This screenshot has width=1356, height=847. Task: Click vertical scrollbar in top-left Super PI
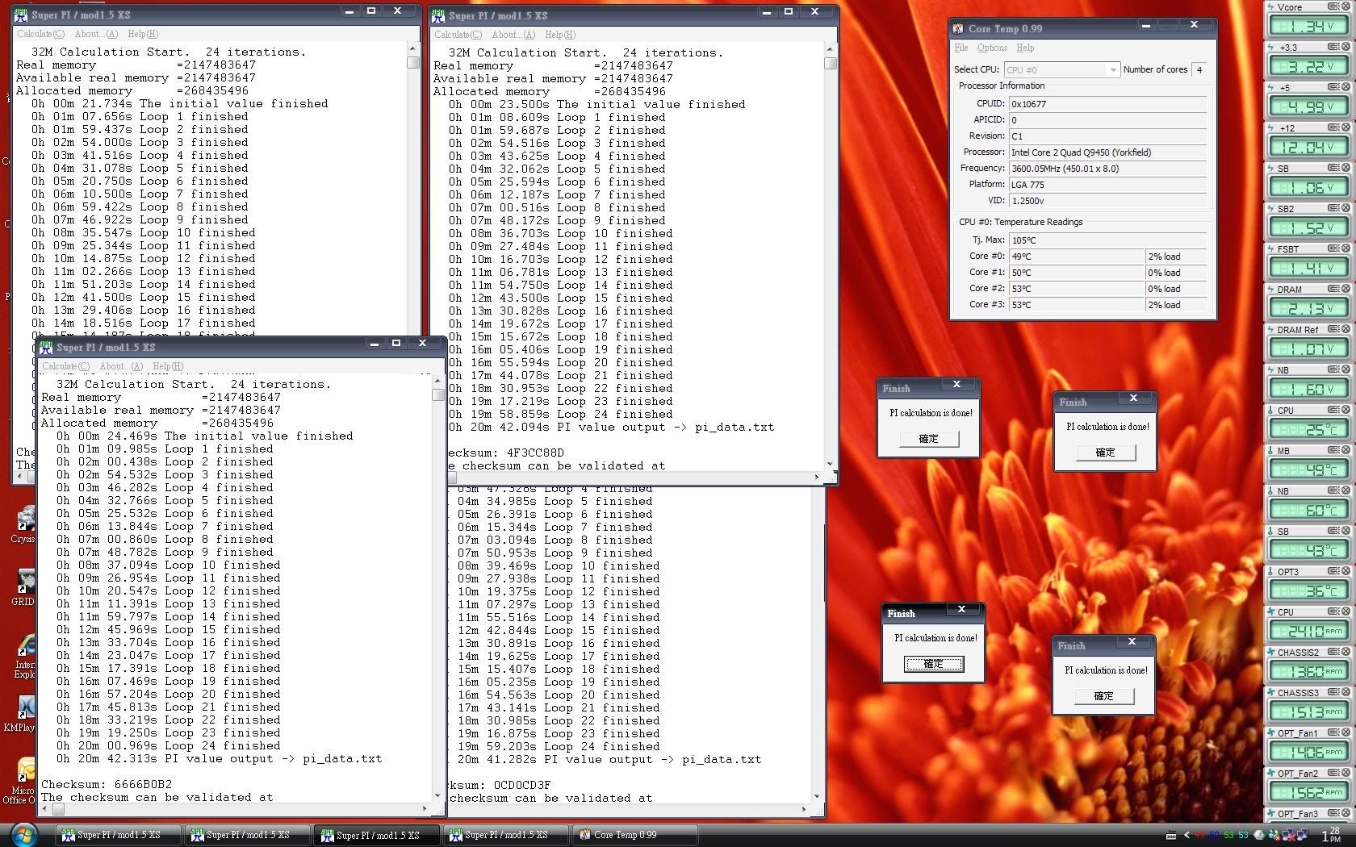tap(413, 190)
